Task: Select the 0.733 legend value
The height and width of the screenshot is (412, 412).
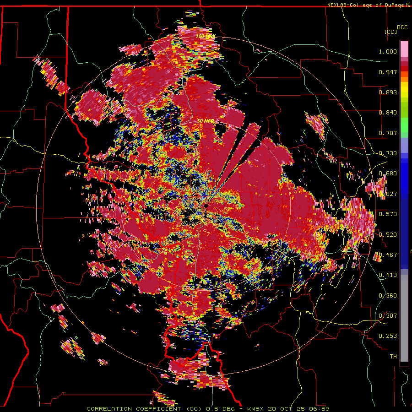Action: coord(388,153)
